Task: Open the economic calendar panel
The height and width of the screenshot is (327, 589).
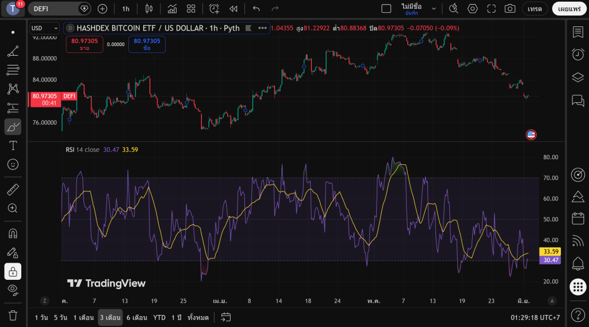Action: (577, 218)
